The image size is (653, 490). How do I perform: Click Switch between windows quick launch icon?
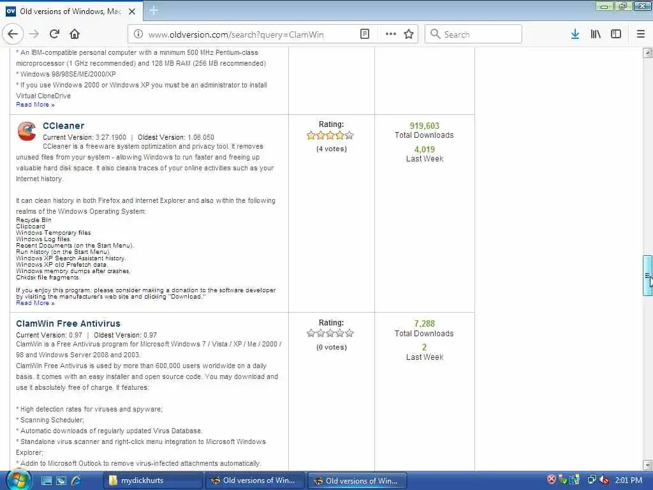[x=61, y=480]
